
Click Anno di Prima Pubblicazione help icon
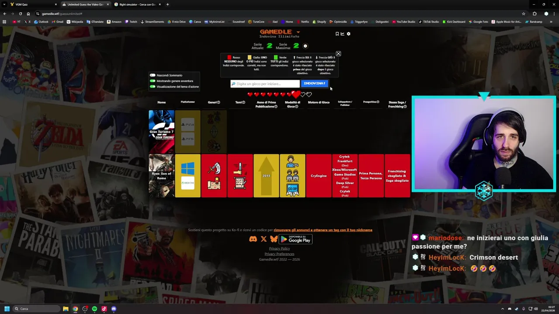[276, 106]
